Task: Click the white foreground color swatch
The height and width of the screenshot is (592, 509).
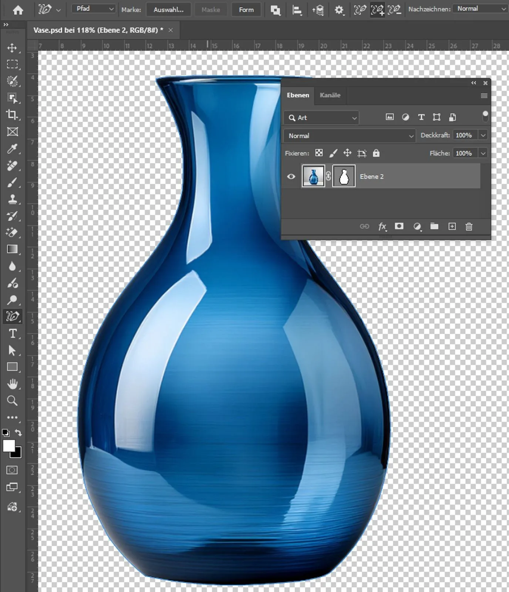Action: point(9,445)
